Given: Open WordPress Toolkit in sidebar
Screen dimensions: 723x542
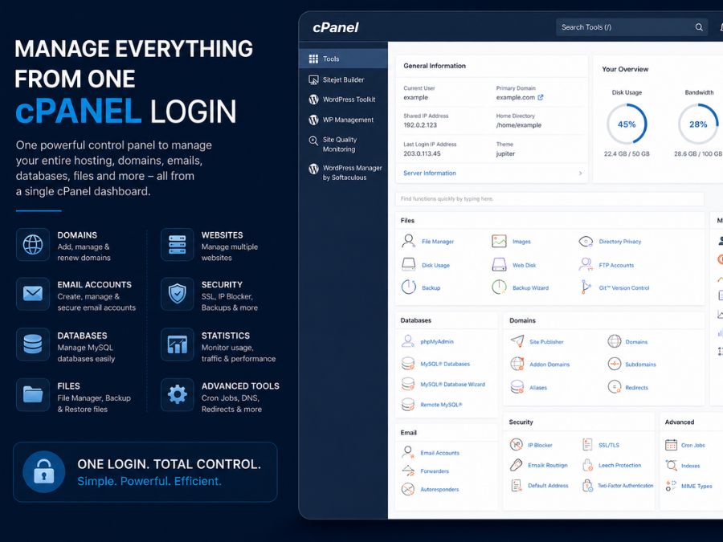Looking at the screenshot, I should click(343, 99).
